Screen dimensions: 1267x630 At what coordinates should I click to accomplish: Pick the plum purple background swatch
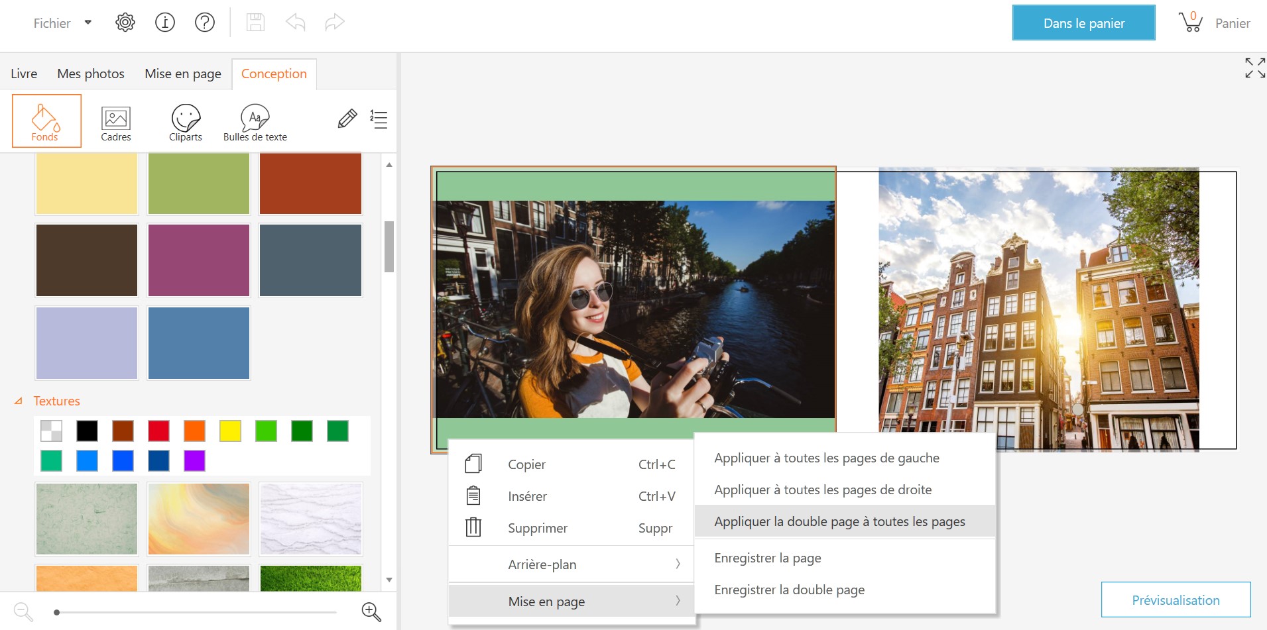click(x=199, y=260)
